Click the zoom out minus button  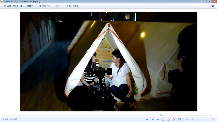point(193,119)
